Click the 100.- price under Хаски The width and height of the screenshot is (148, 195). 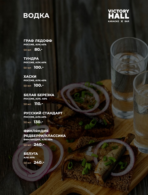click(x=39, y=85)
